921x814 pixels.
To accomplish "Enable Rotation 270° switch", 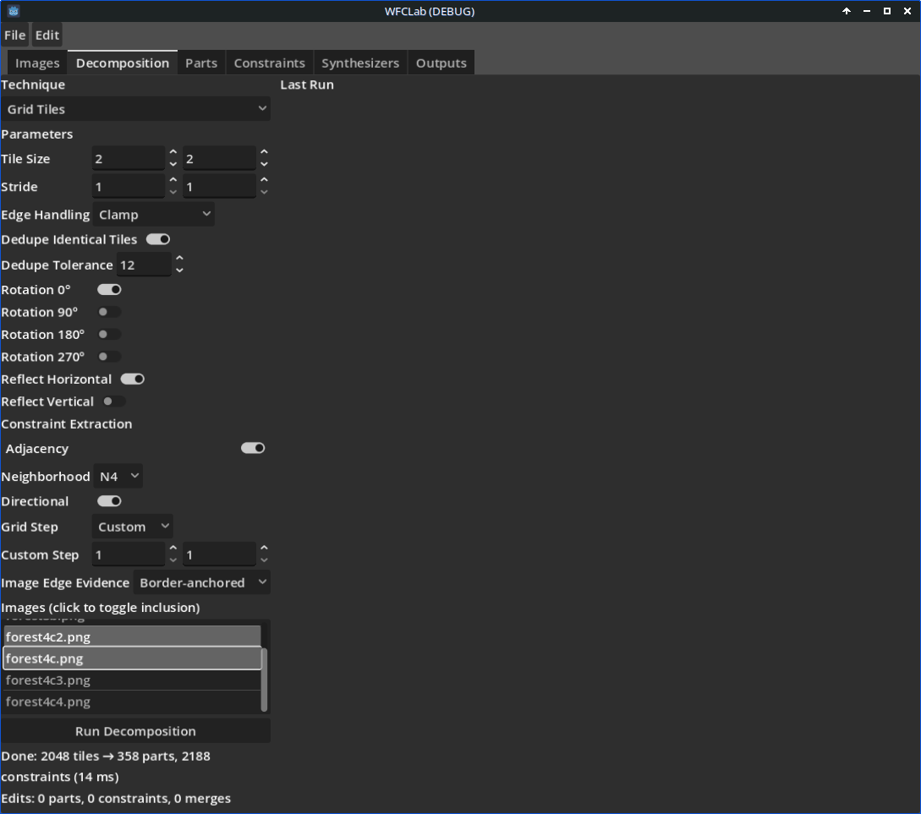I will coord(109,357).
